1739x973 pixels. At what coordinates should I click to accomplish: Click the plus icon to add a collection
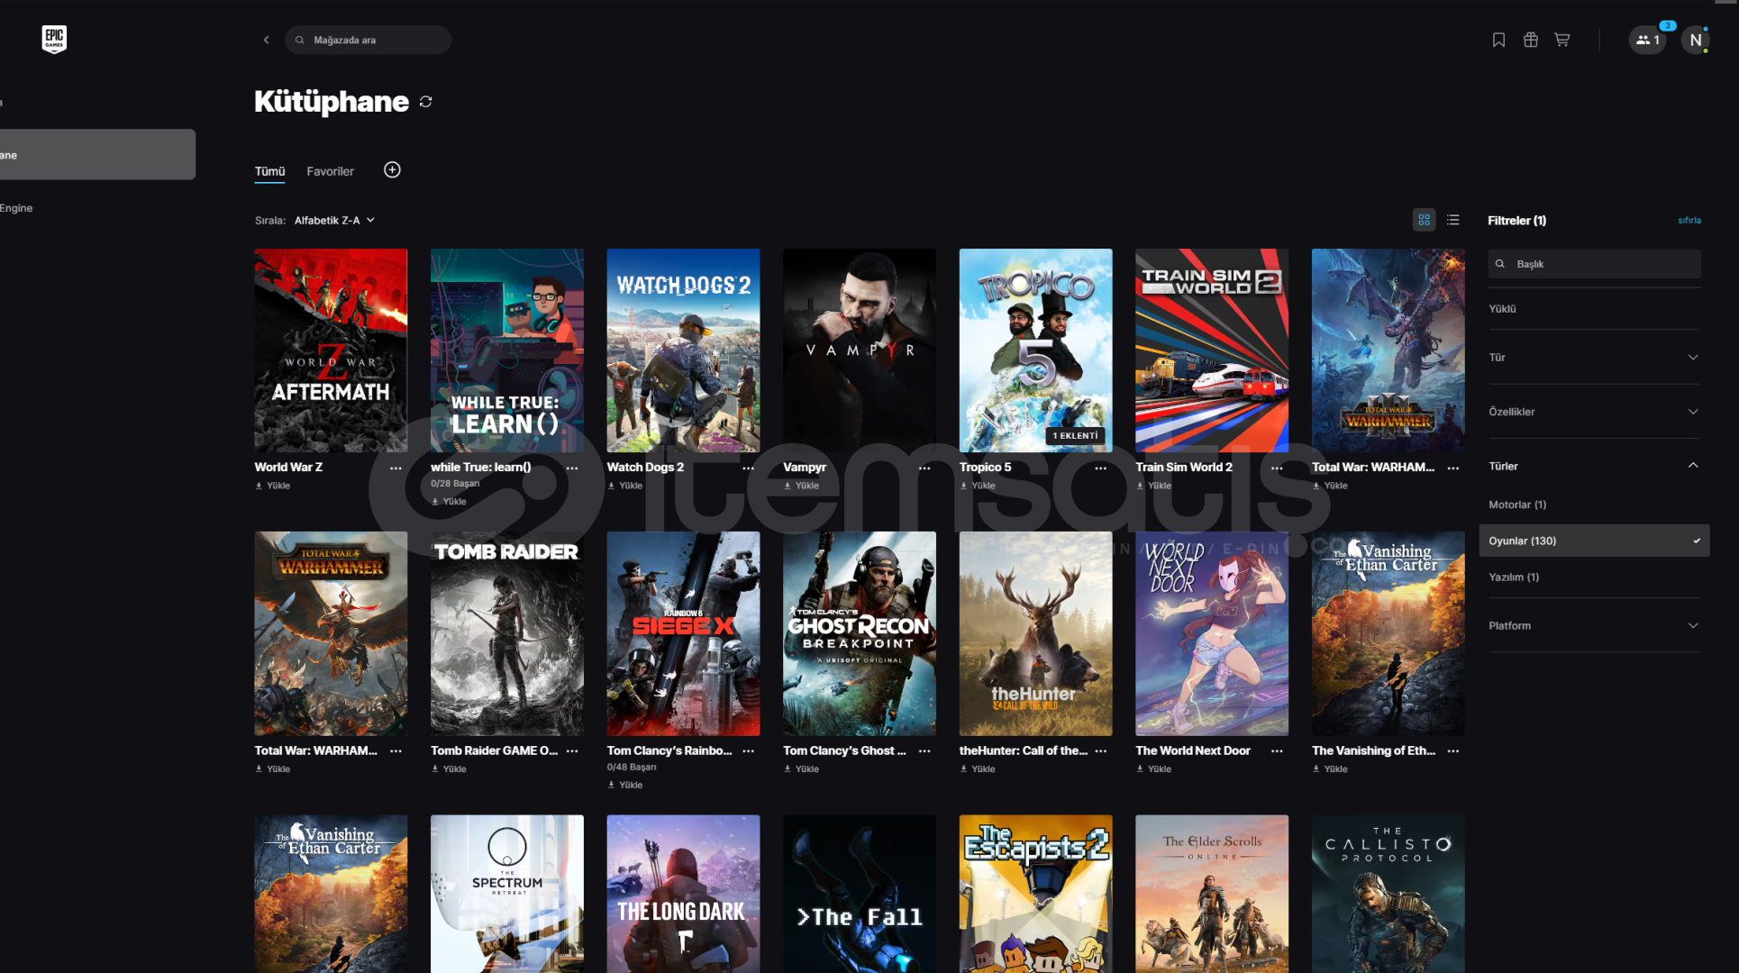pos(392,170)
